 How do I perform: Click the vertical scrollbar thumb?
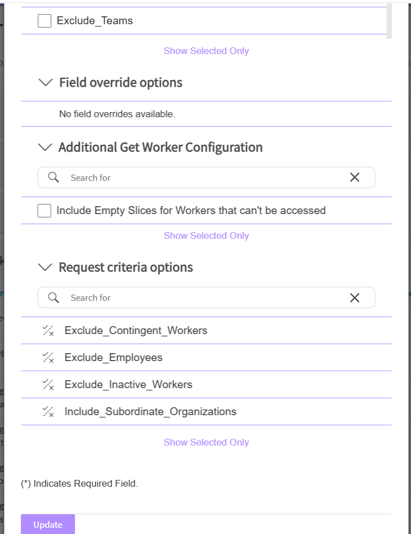tap(389, 20)
